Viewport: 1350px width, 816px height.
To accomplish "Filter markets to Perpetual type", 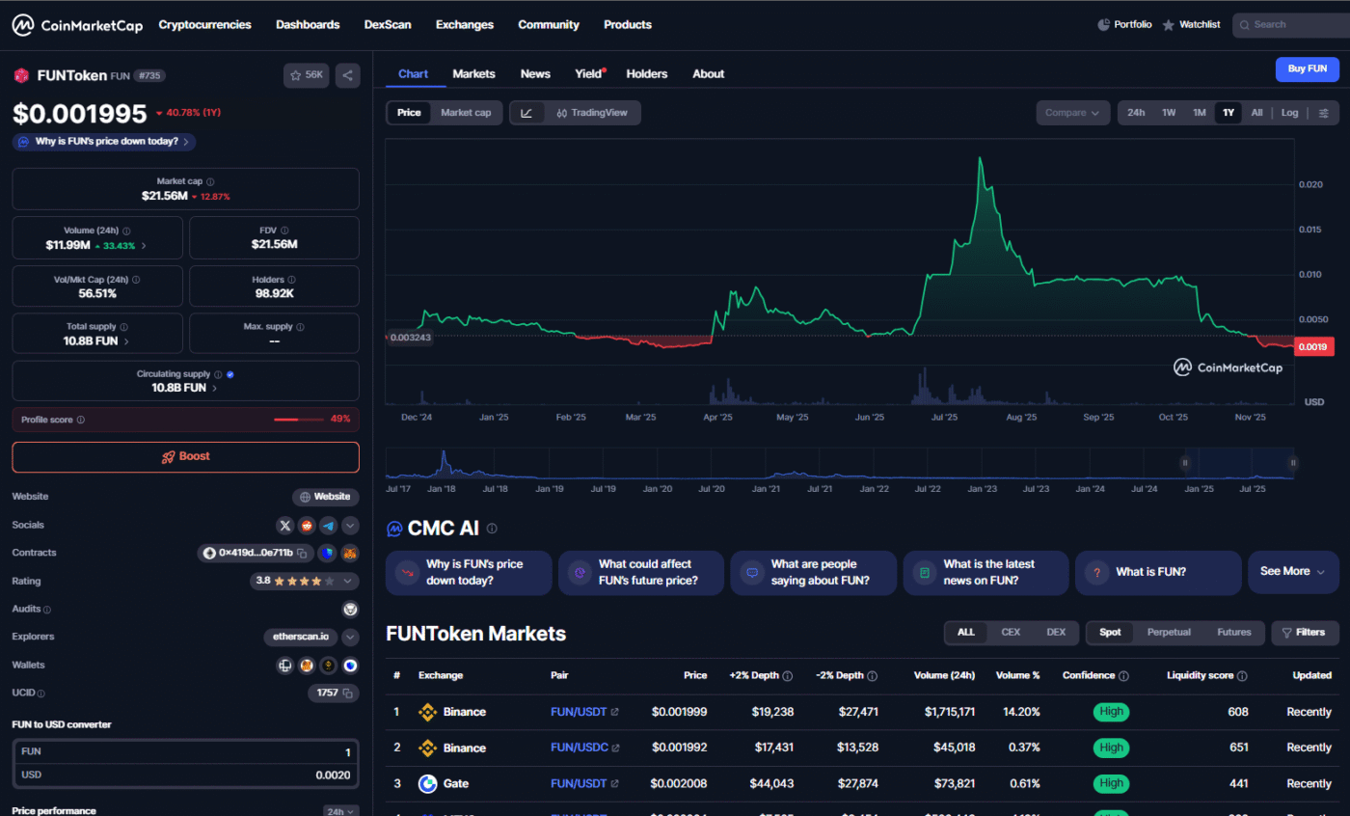I will coord(1169,633).
